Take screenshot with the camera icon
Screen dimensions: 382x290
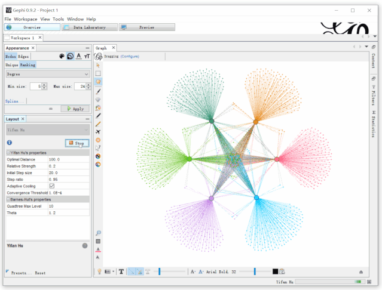click(x=107, y=272)
